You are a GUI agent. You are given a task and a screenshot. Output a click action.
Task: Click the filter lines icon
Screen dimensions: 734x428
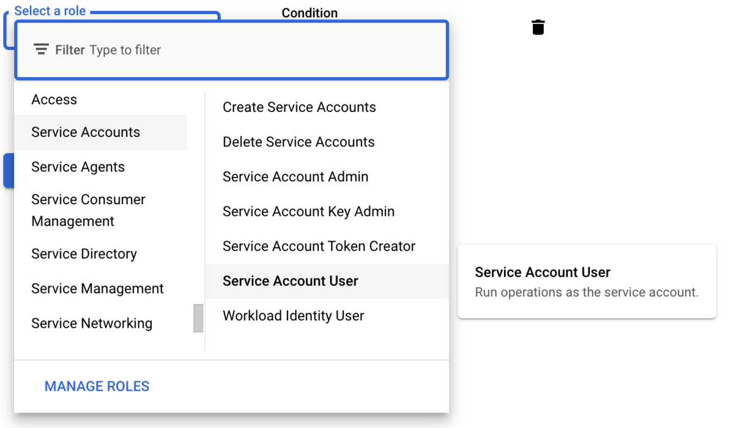pos(41,50)
